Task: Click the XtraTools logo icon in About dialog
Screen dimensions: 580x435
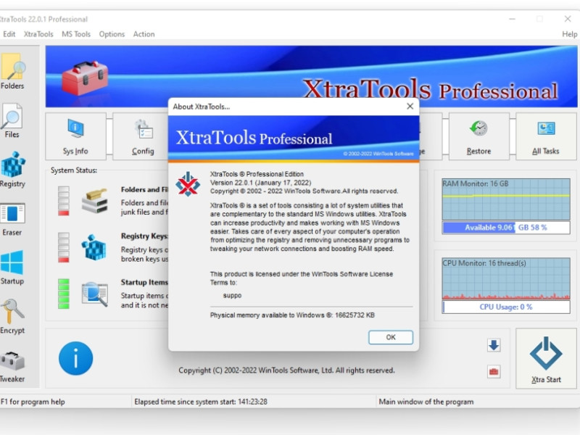Action: pos(188,184)
